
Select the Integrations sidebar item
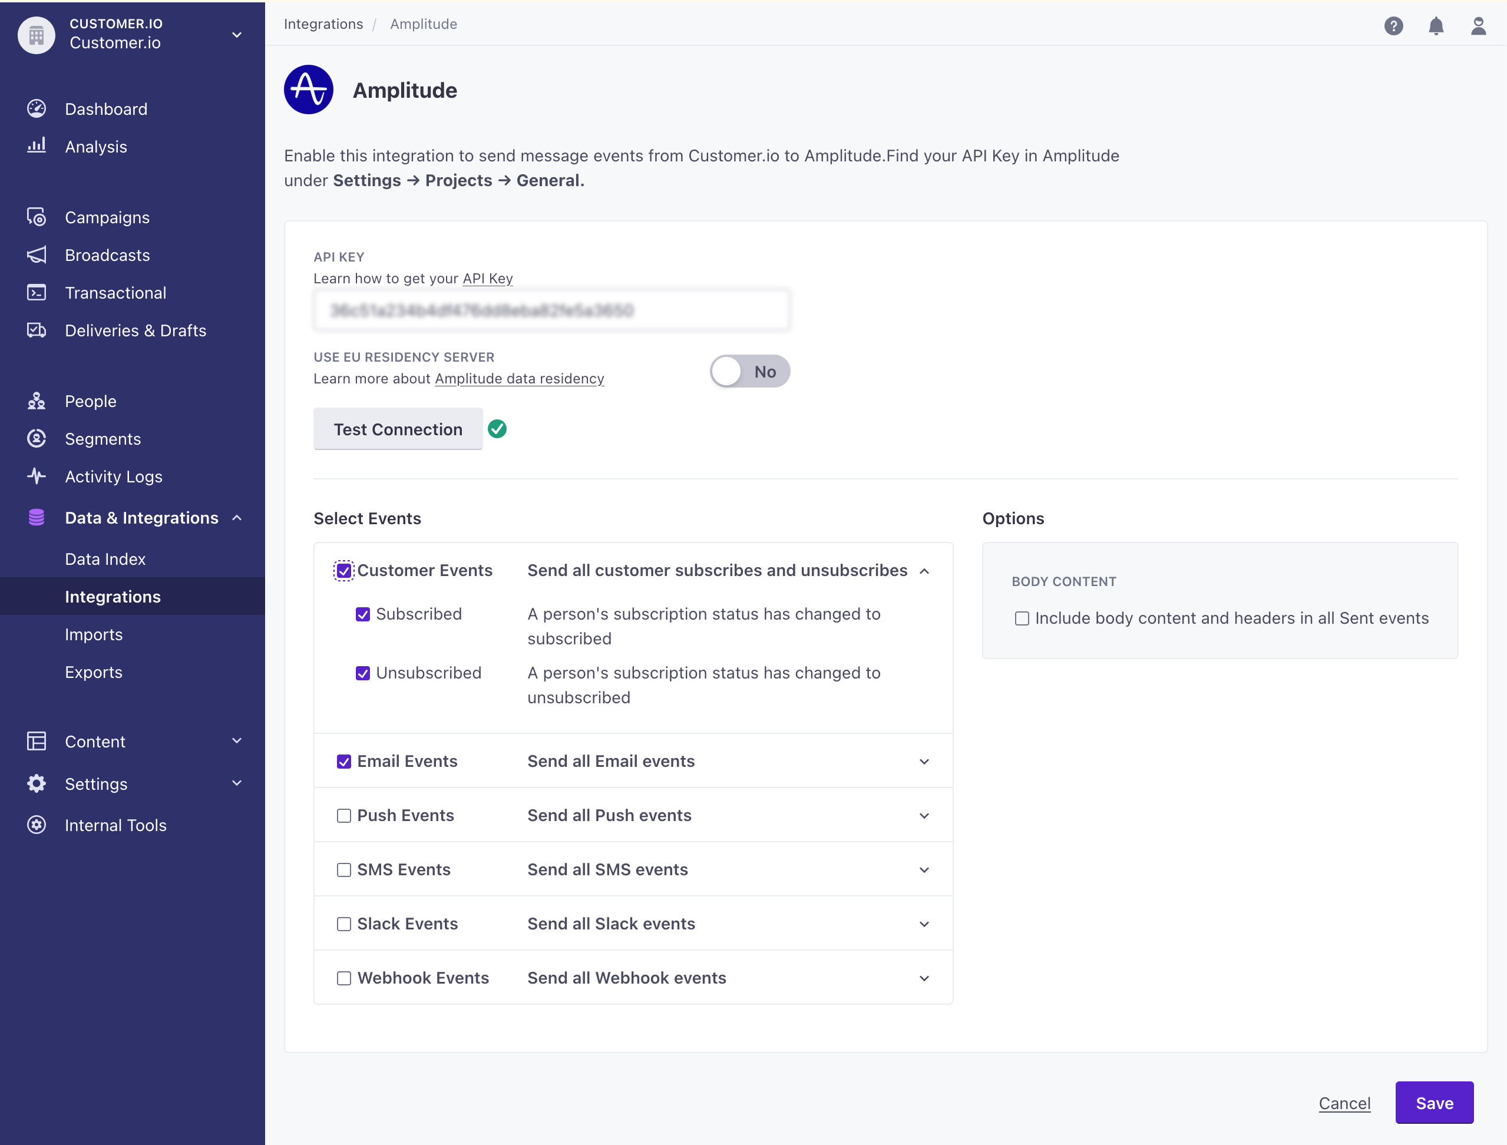[x=132, y=596]
